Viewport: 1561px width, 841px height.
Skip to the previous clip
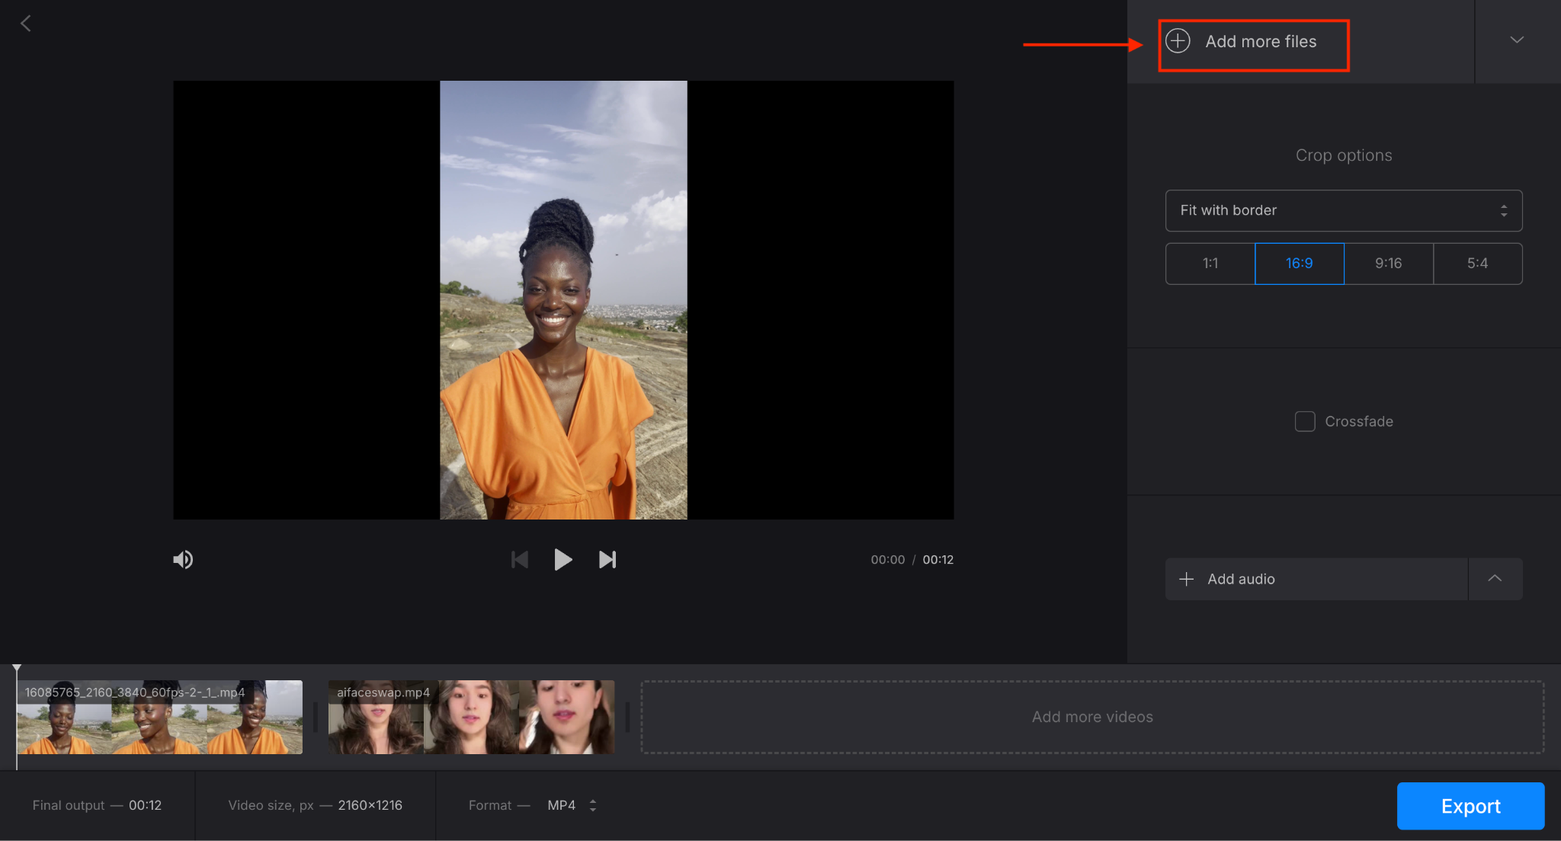click(x=520, y=560)
